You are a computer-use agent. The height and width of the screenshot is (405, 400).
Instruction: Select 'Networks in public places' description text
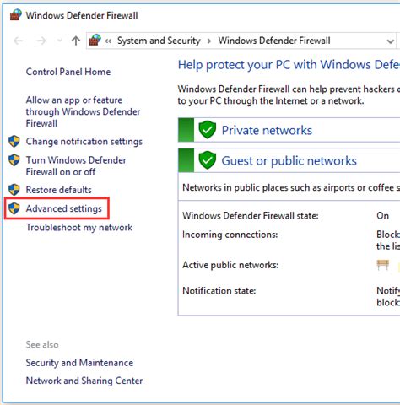(x=291, y=187)
